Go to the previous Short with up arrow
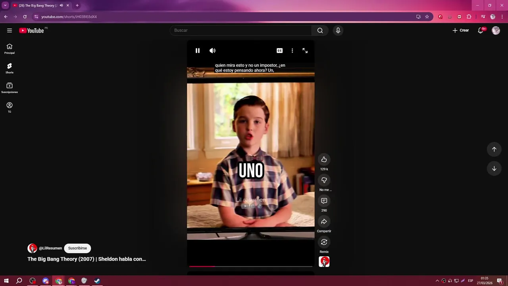Image resolution: width=508 pixels, height=286 pixels. click(494, 149)
